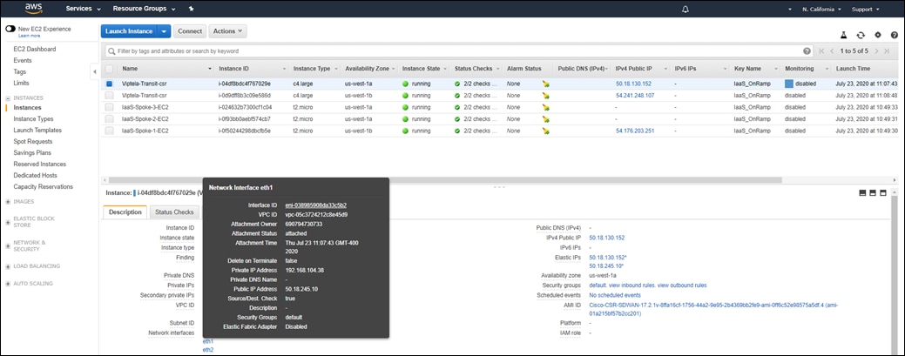Click the first detail-pane layout icon
Screen dimensions: 905x356
pos(863,192)
